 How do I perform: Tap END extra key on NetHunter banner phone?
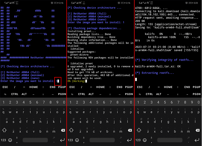(53, 87)
